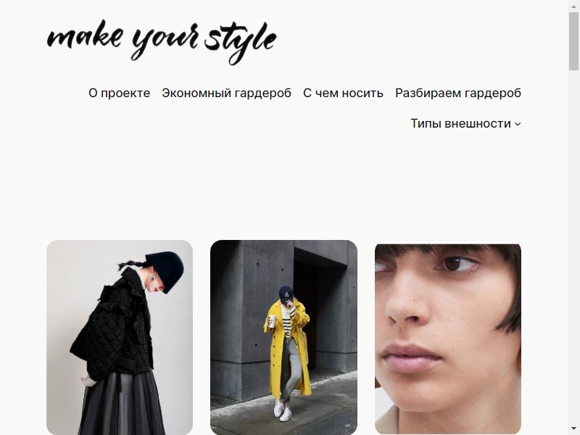Navigate to Разбираем гардероб
This screenshot has height=435, width=580.
(458, 93)
